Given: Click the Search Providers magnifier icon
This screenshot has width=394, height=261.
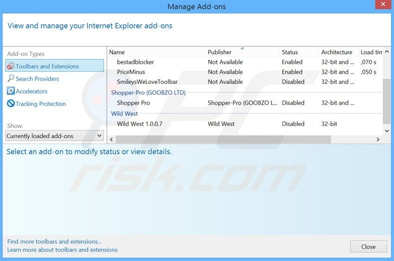Looking at the screenshot, I should [10, 79].
